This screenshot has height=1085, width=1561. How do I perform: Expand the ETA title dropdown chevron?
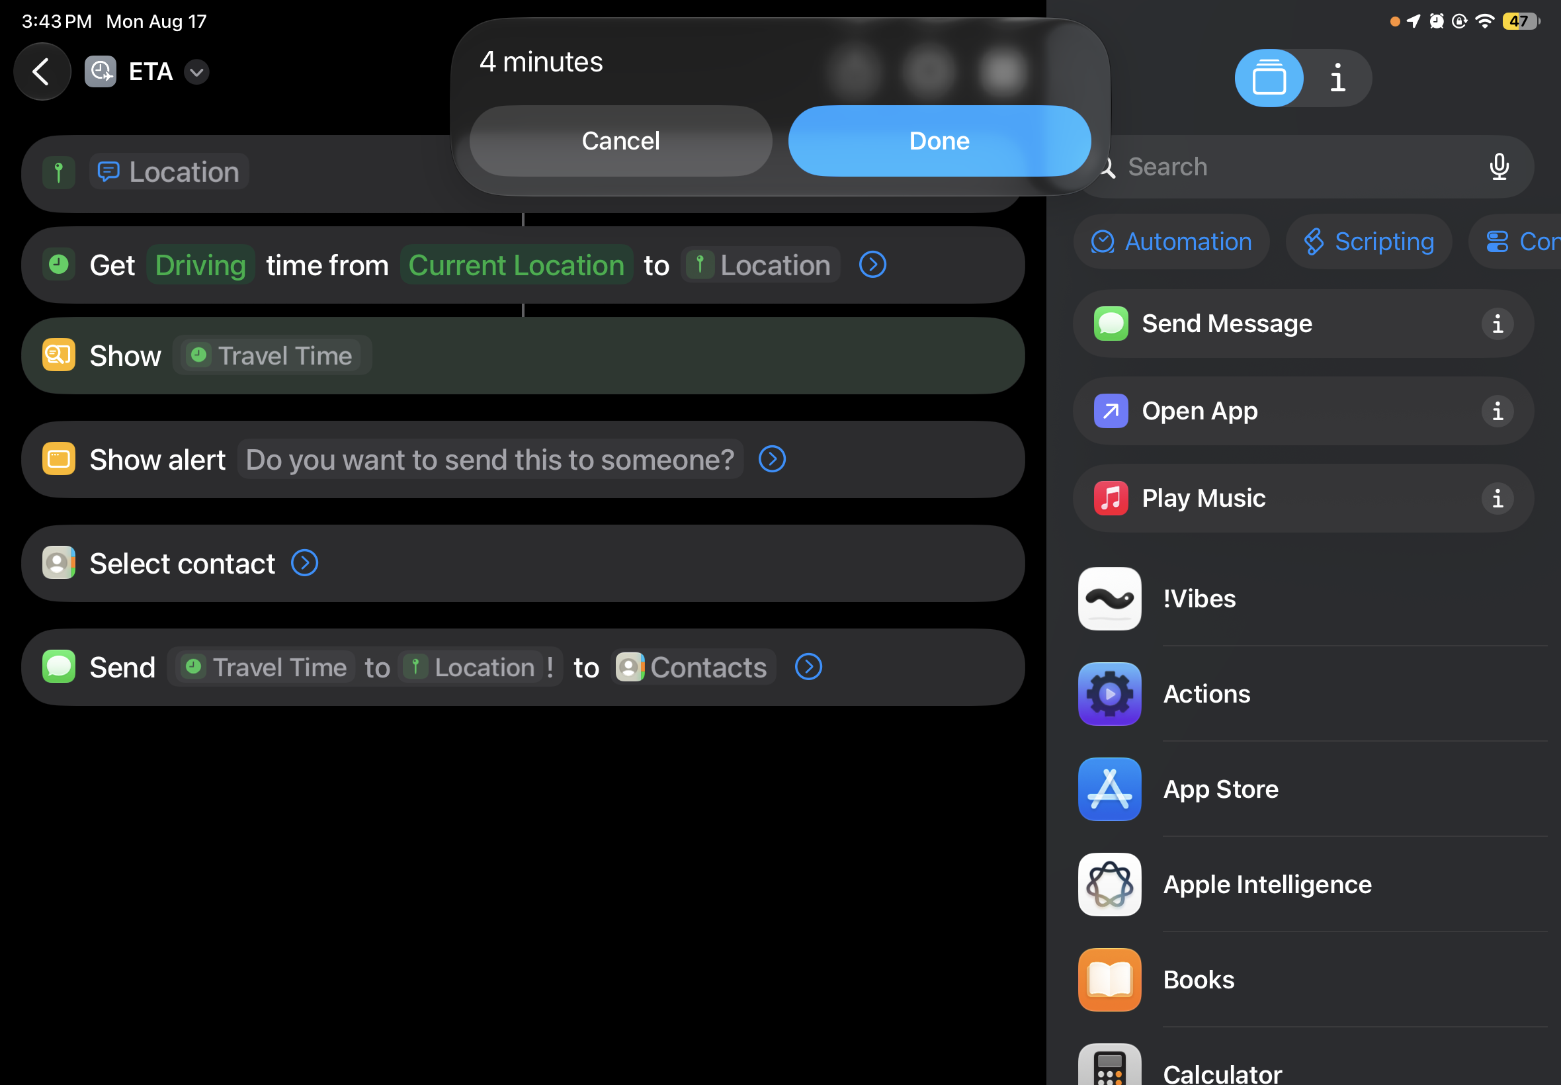tap(196, 72)
